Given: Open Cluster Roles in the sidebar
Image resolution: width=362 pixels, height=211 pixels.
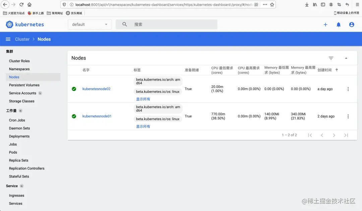Looking at the screenshot, I should [19, 61].
